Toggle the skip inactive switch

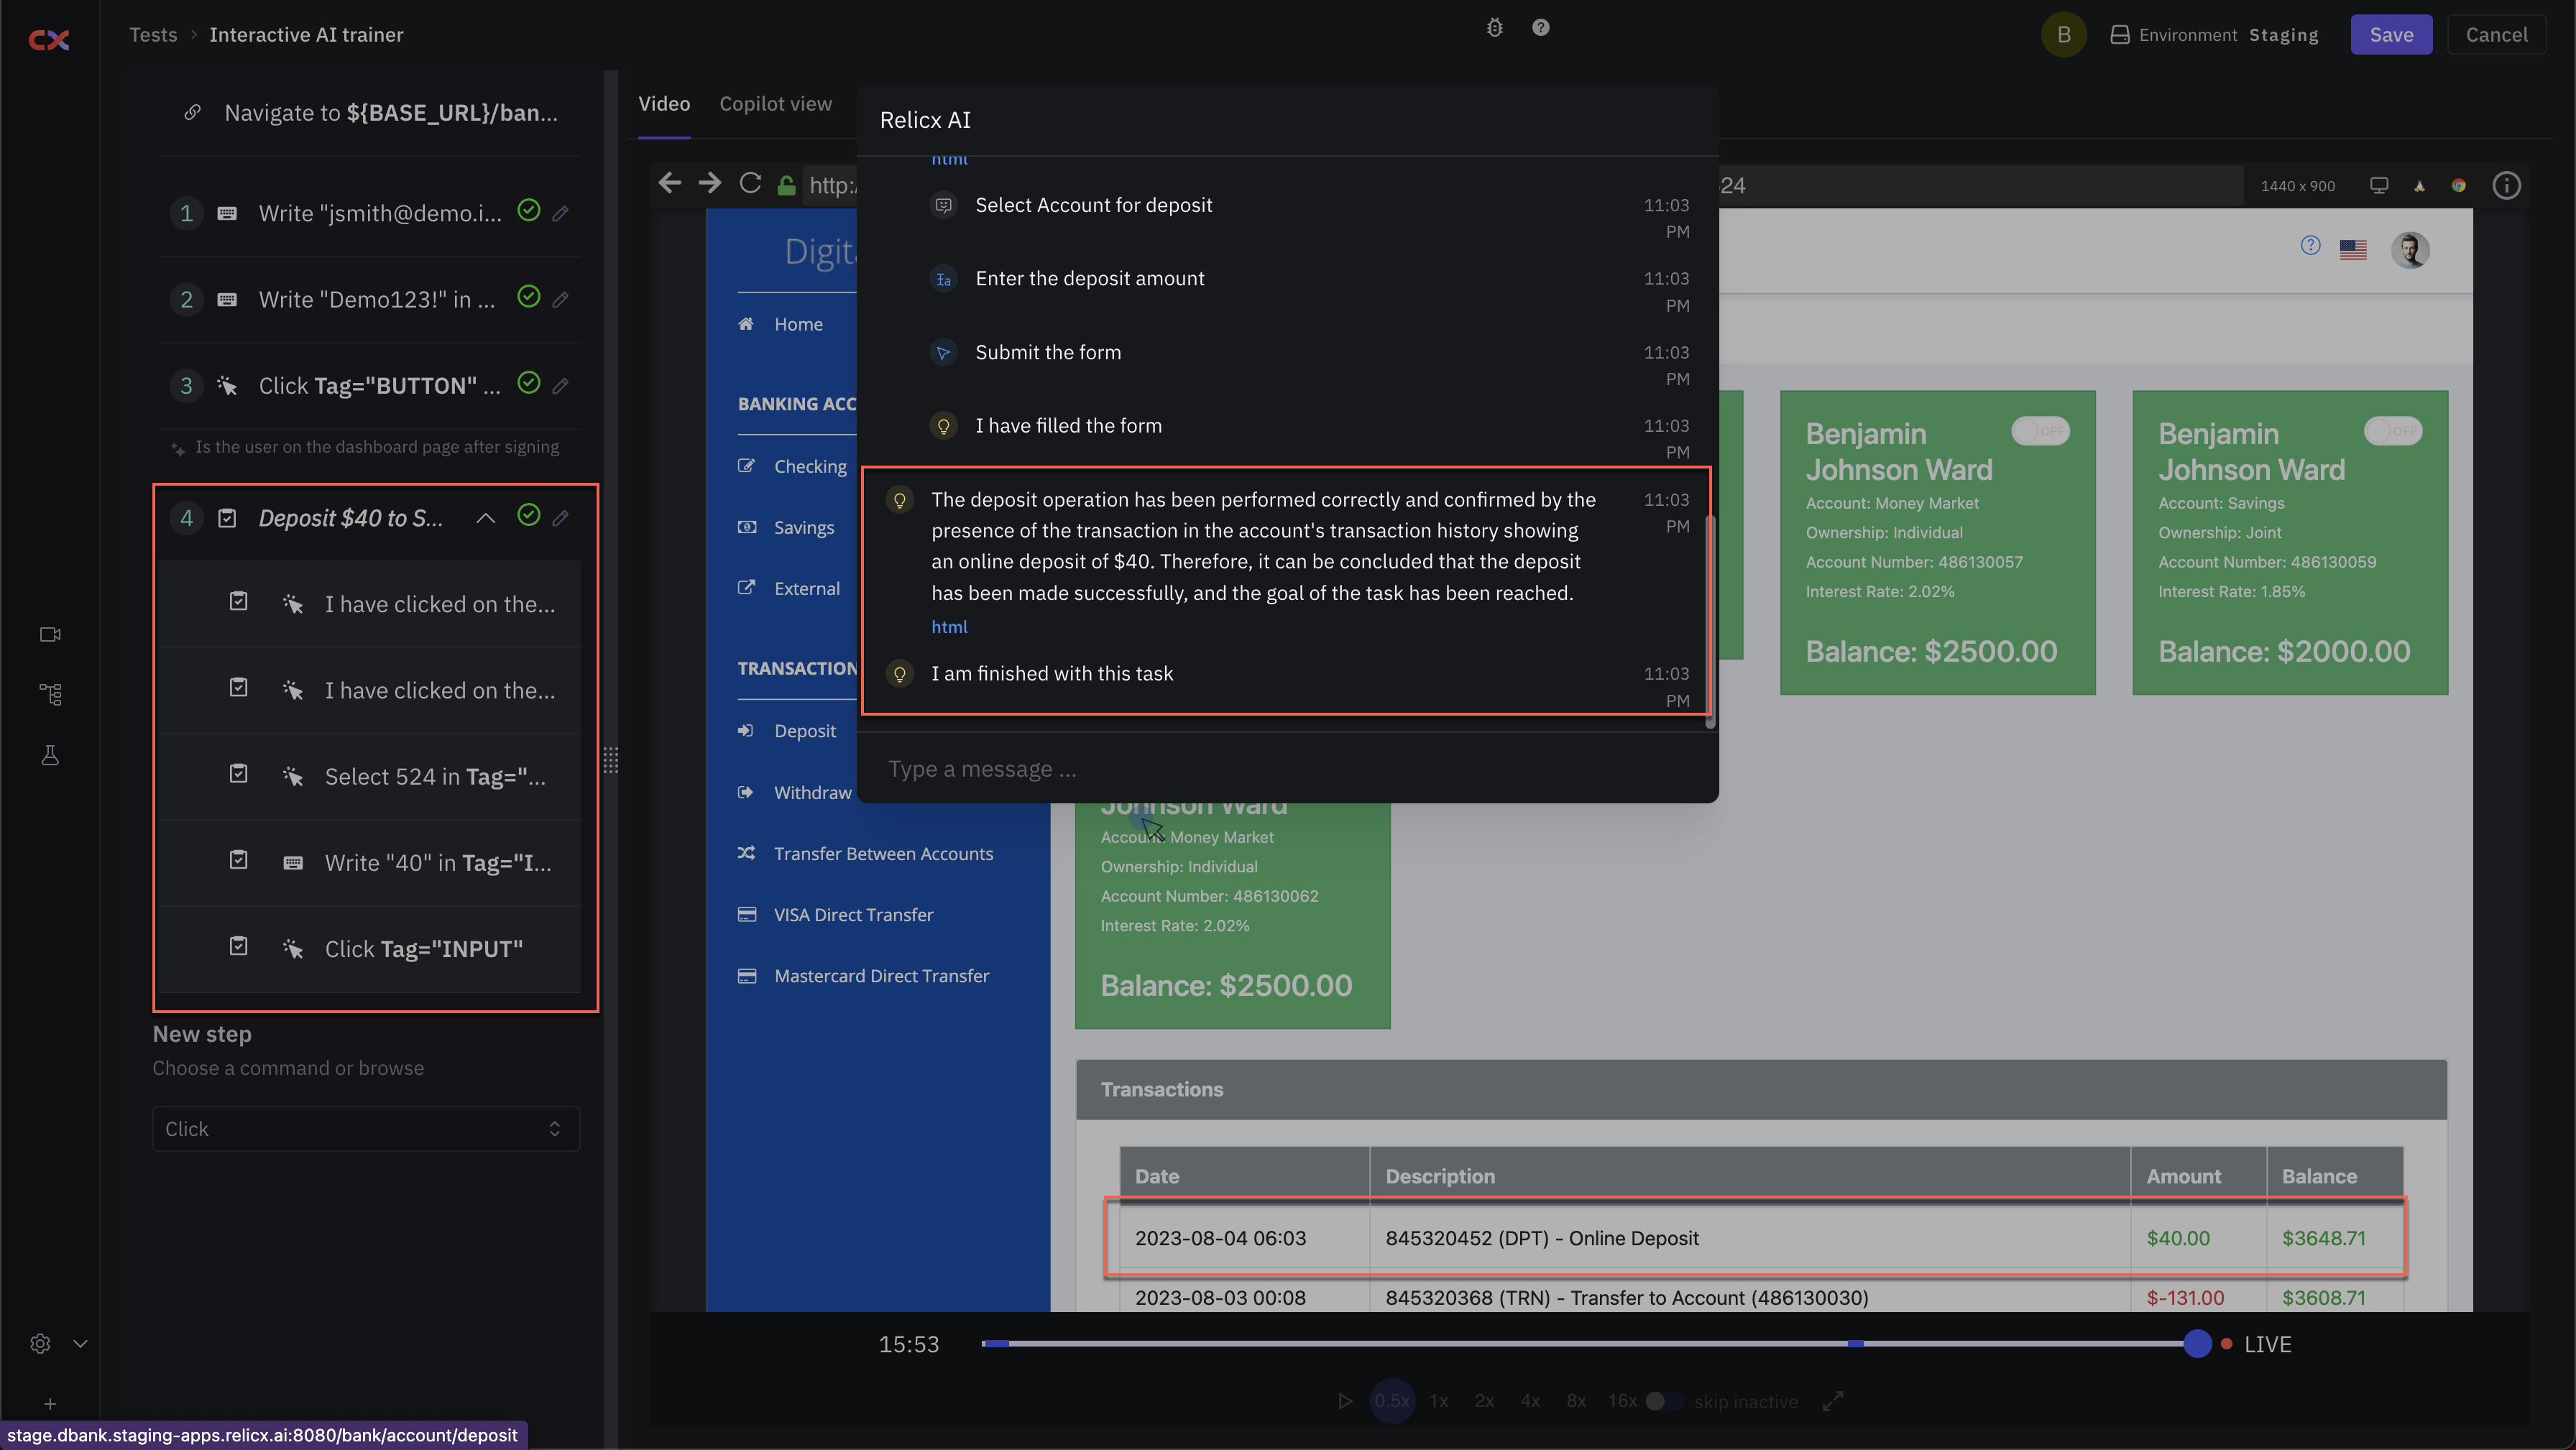tap(1664, 1401)
